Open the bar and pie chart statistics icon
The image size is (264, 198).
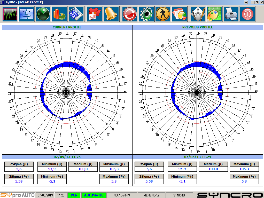tap(59, 14)
